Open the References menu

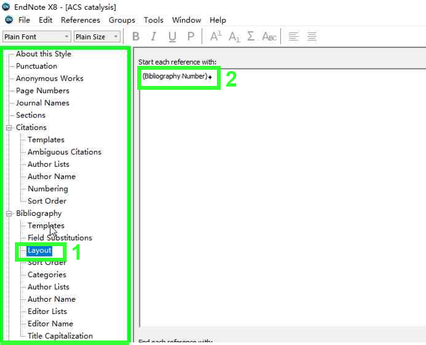80,20
